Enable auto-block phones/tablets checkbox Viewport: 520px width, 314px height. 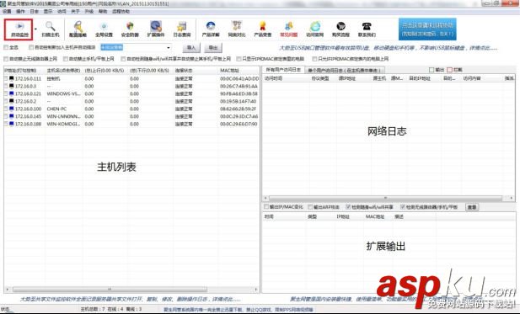point(66,59)
